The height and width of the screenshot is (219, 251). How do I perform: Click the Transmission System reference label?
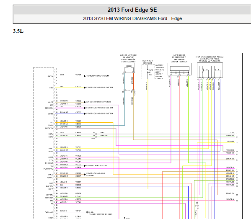[98, 76]
